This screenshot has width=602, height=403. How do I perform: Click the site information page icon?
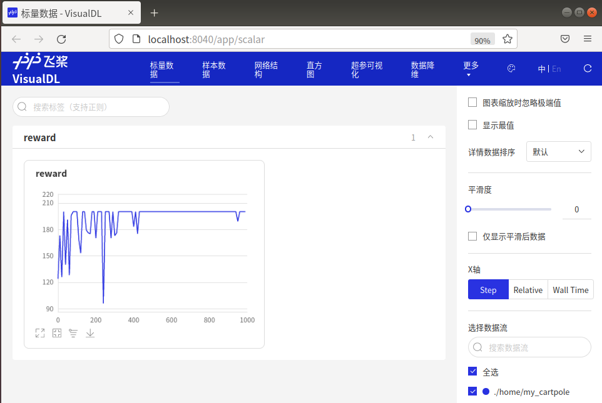coord(136,39)
